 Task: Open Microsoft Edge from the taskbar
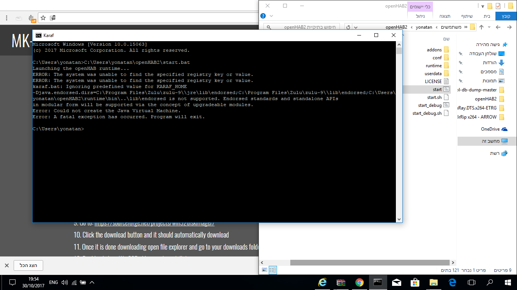click(x=452, y=282)
